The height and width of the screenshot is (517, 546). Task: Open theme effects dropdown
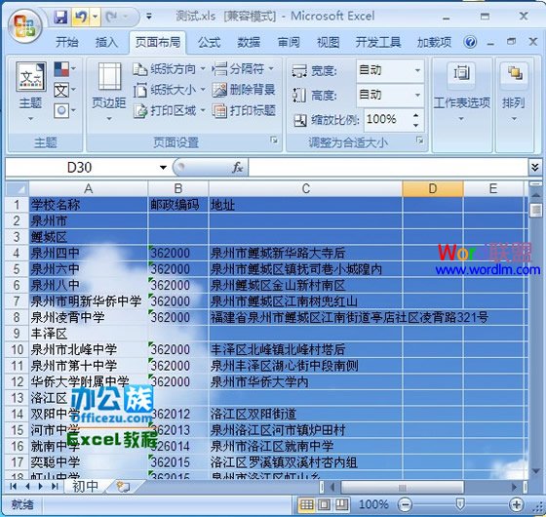[x=65, y=111]
